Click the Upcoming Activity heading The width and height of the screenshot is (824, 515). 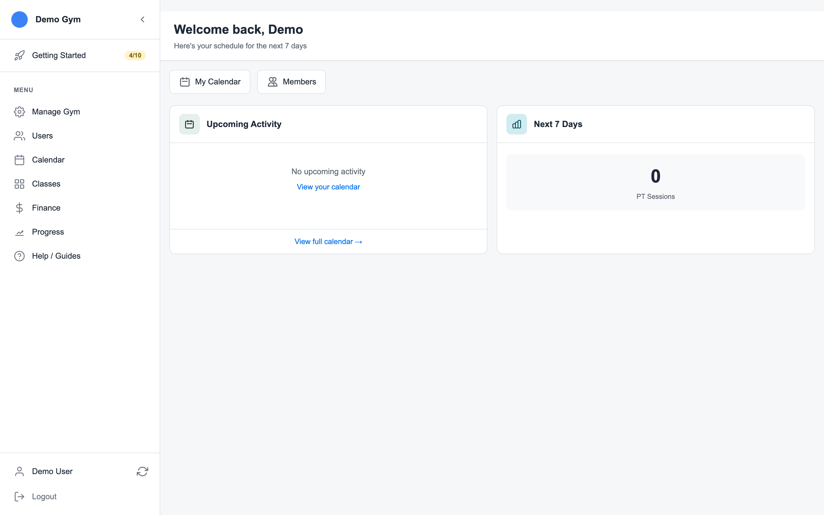tap(244, 124)
